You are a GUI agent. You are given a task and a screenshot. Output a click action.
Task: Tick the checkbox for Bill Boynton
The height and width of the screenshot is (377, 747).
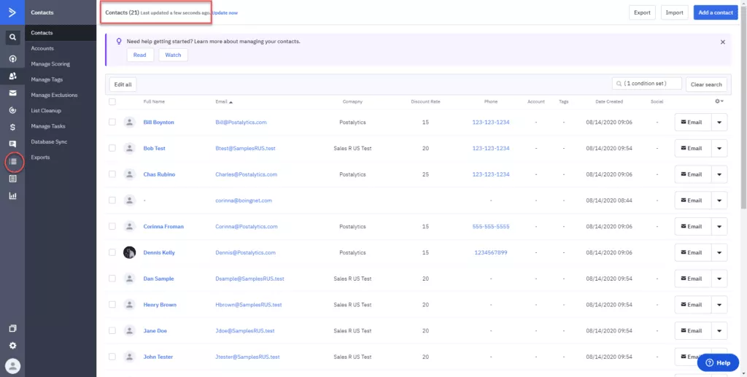(x=112, y=122)
